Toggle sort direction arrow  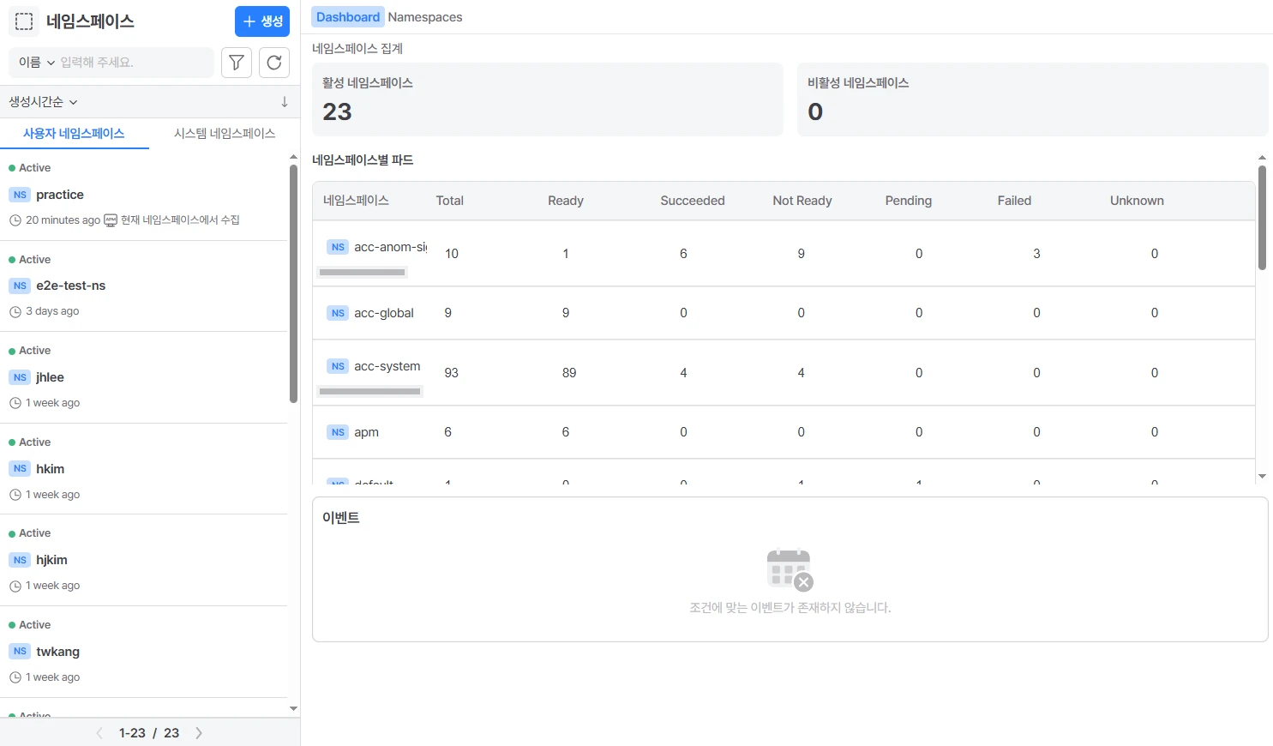285,102
